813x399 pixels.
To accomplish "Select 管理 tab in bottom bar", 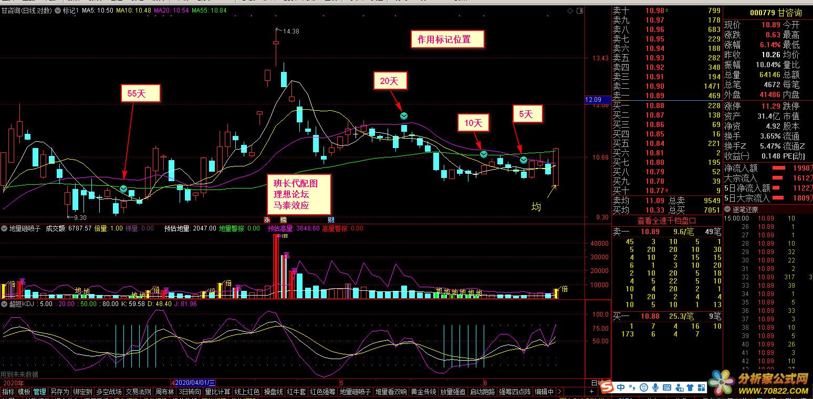I will point(40,392).
